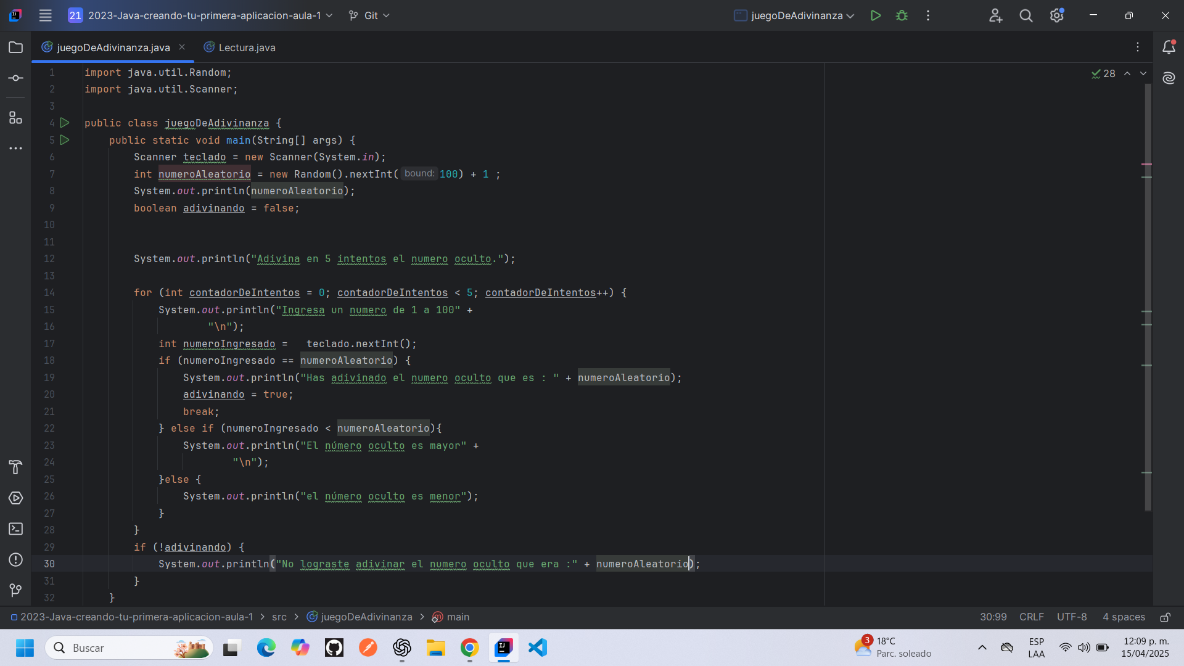Open 4 spaces indent selector
The image size is (1184, 666).
click(x=1124, y=617)
